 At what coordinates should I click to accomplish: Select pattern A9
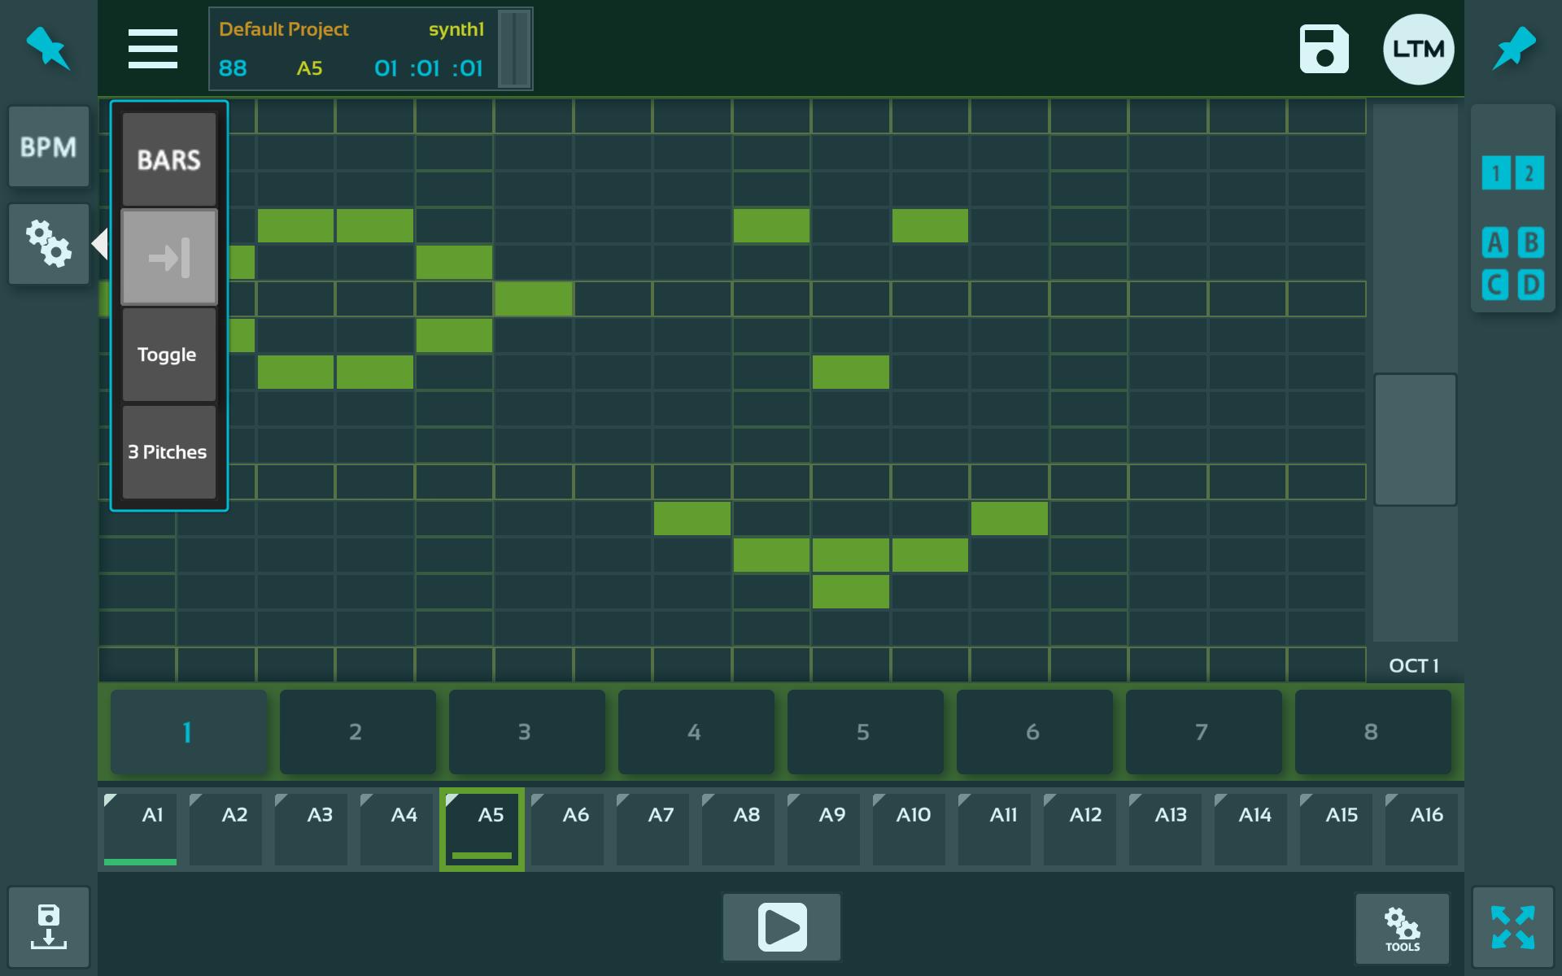[x=823, y=829]
